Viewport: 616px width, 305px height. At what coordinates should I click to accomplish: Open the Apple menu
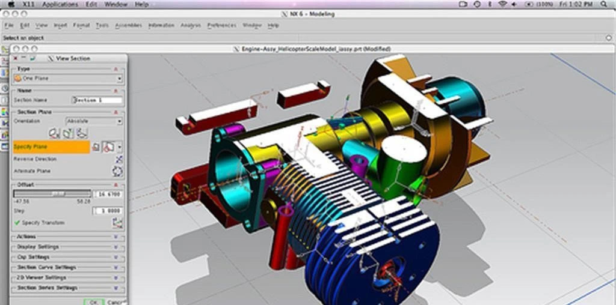click(11, 4)
